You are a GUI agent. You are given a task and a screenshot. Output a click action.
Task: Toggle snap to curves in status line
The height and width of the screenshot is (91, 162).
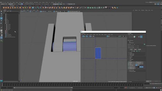[27, 4]
